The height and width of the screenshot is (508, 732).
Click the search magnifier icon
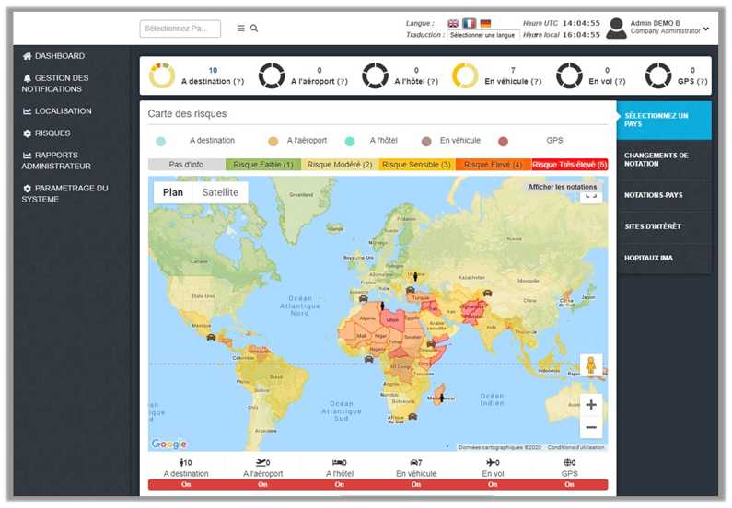[x=254, y=29]
